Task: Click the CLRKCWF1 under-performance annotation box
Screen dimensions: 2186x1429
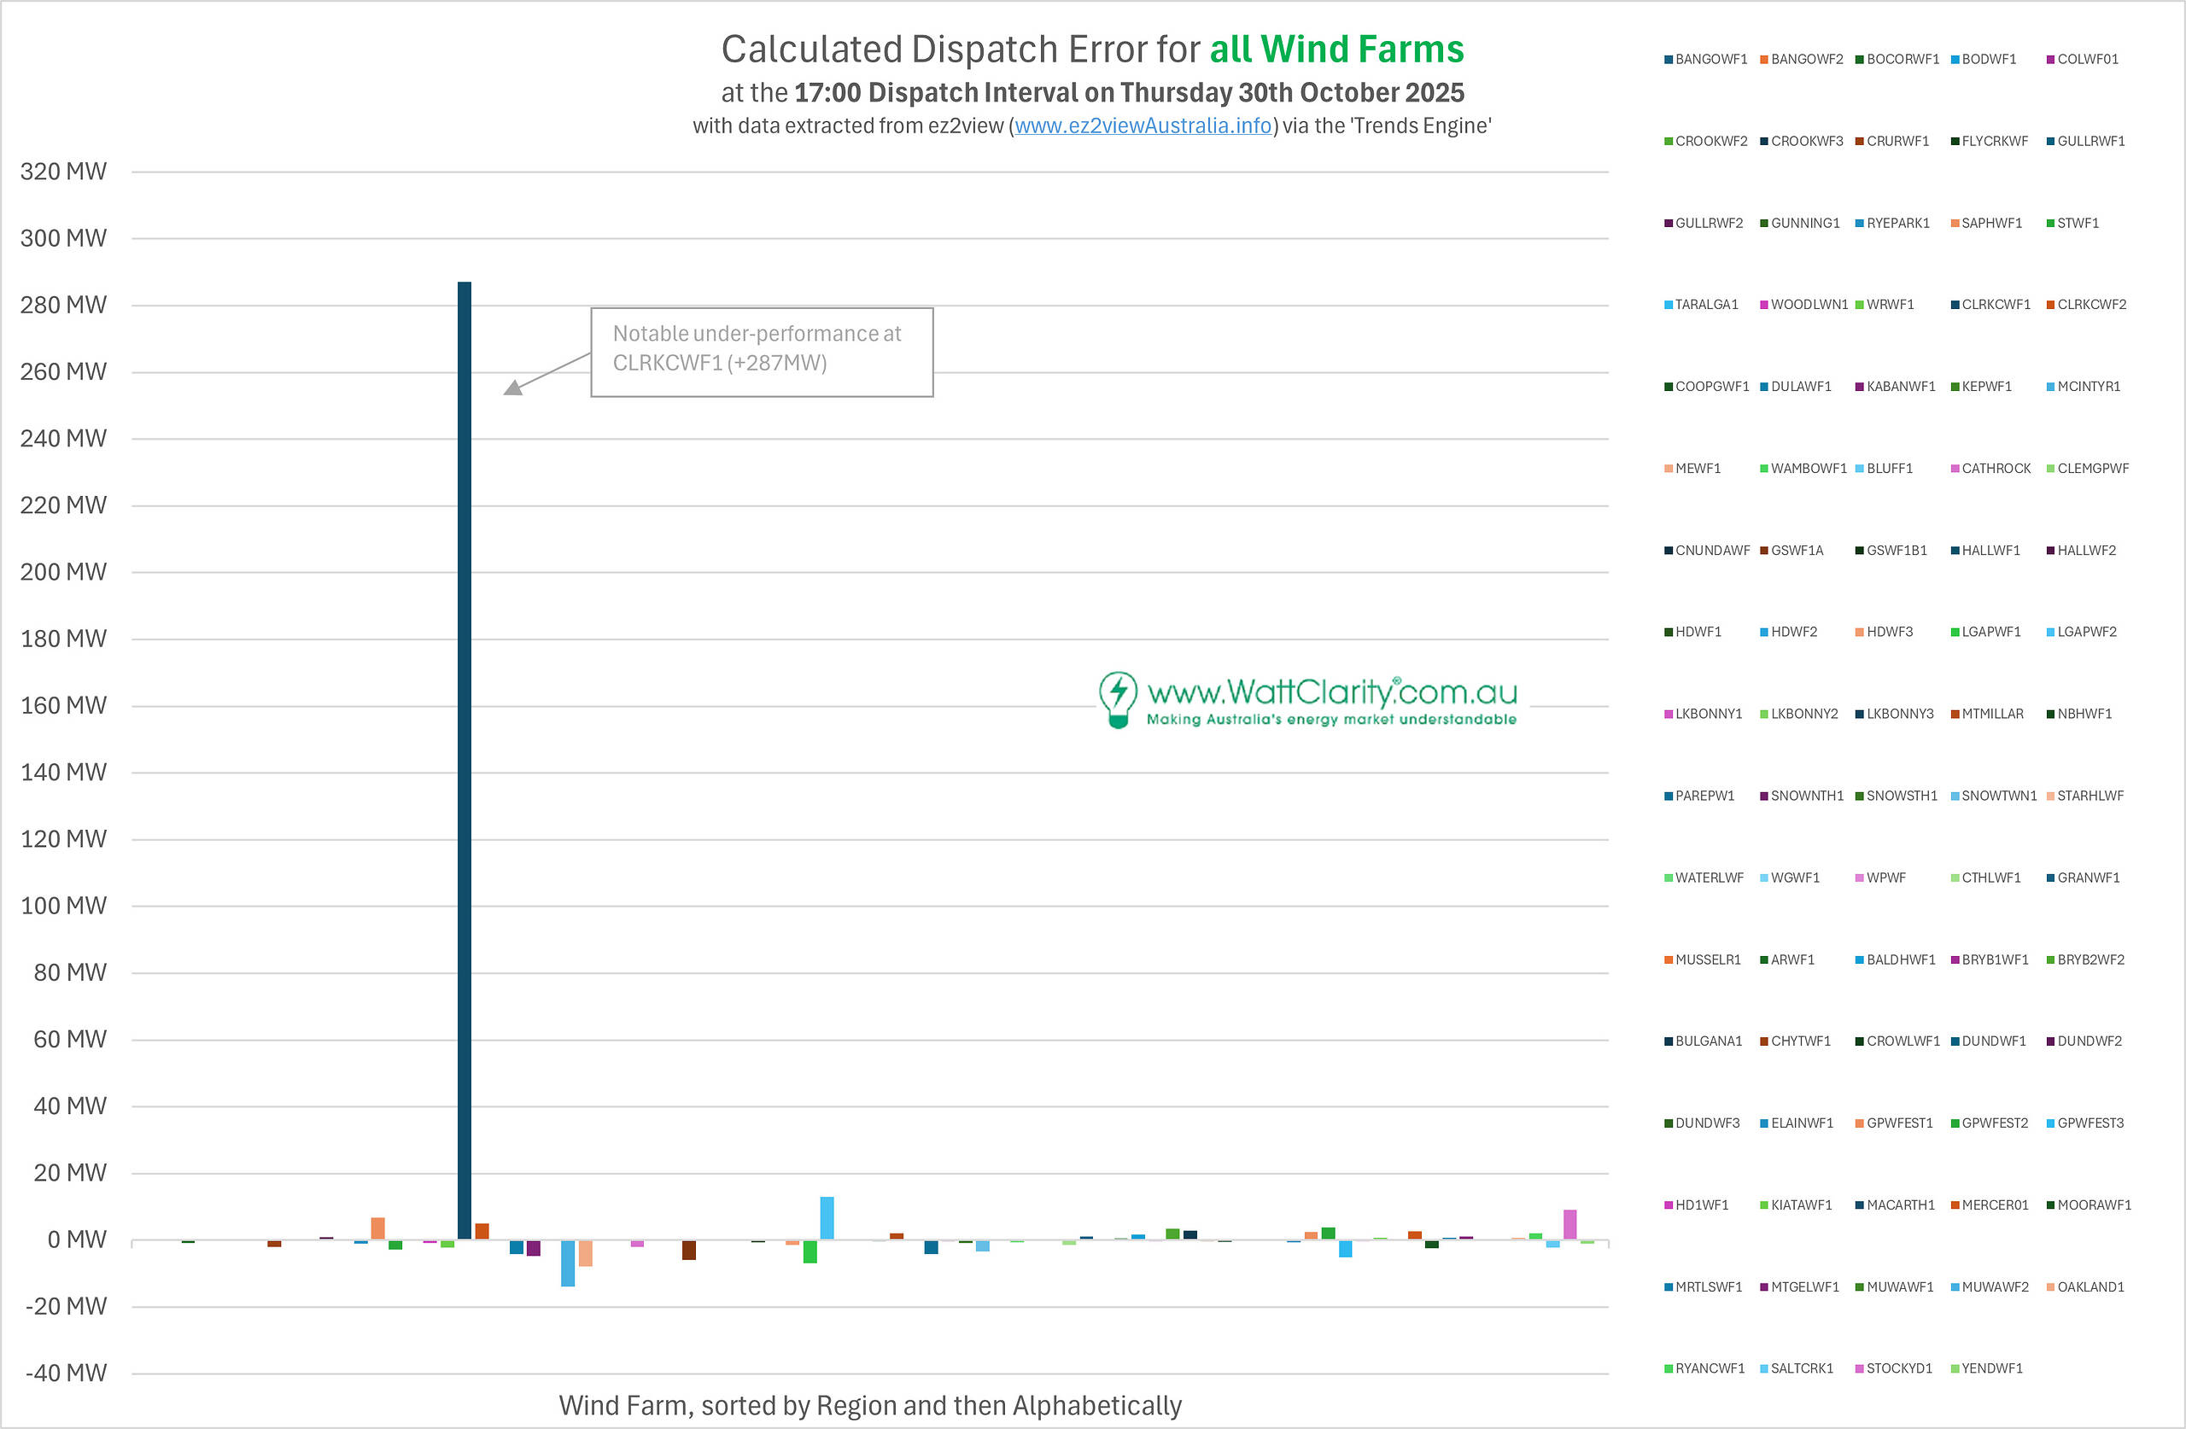Action: pyautogui.click(x=762, y=352)
